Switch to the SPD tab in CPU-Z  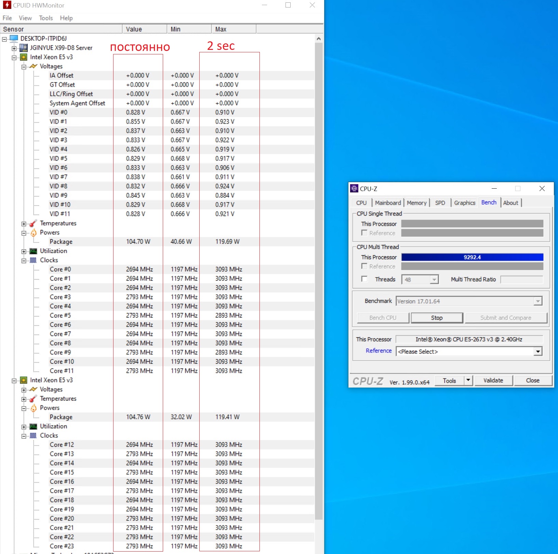(440, 203)
